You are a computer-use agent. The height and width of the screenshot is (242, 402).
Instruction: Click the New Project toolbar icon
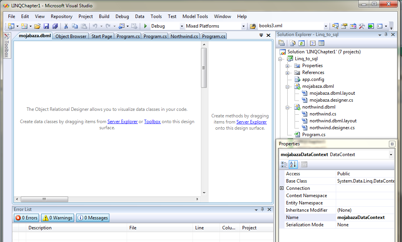click(11, 26)
